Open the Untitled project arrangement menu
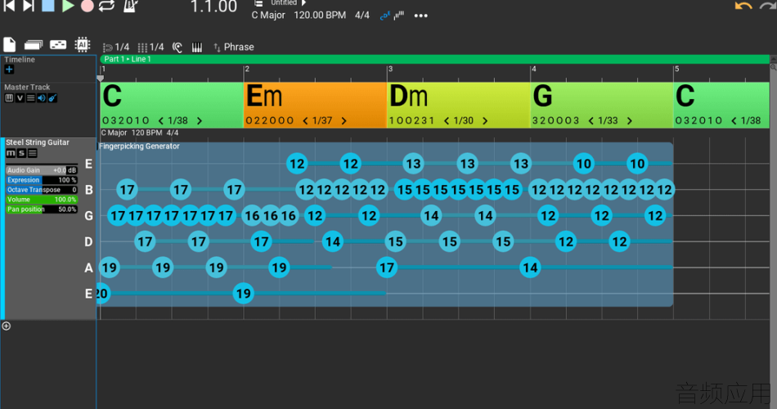 284,3
